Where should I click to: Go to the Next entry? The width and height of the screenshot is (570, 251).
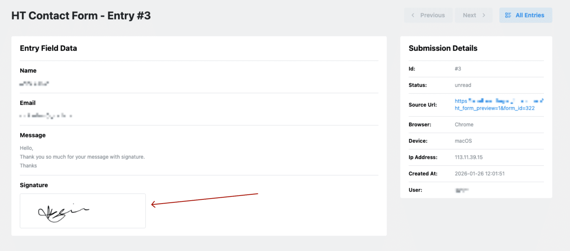pos(474,15)
